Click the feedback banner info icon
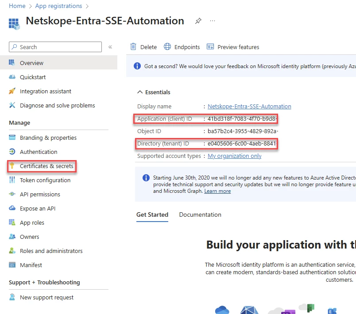 coord(137,66)
